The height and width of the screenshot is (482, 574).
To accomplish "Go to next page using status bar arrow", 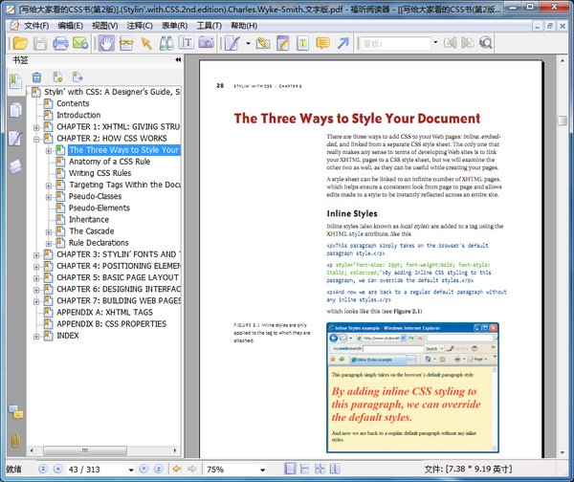I will click(144, 470).
